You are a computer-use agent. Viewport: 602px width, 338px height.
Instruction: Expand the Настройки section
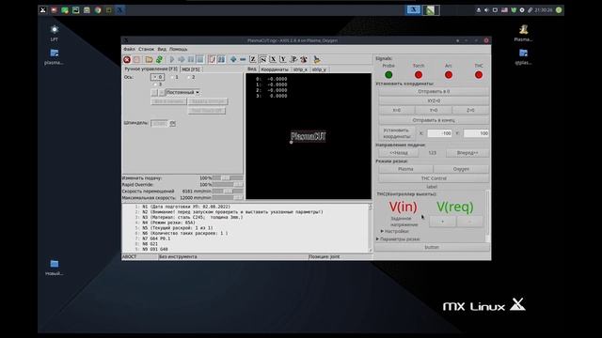pyautogui.click(x=394, y=231)
